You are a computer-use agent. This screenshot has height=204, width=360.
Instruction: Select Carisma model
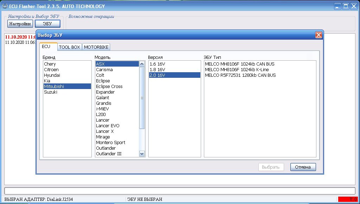(117, 70)
